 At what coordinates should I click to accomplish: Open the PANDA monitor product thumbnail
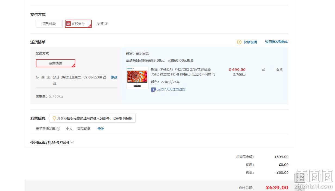(137, 78)
